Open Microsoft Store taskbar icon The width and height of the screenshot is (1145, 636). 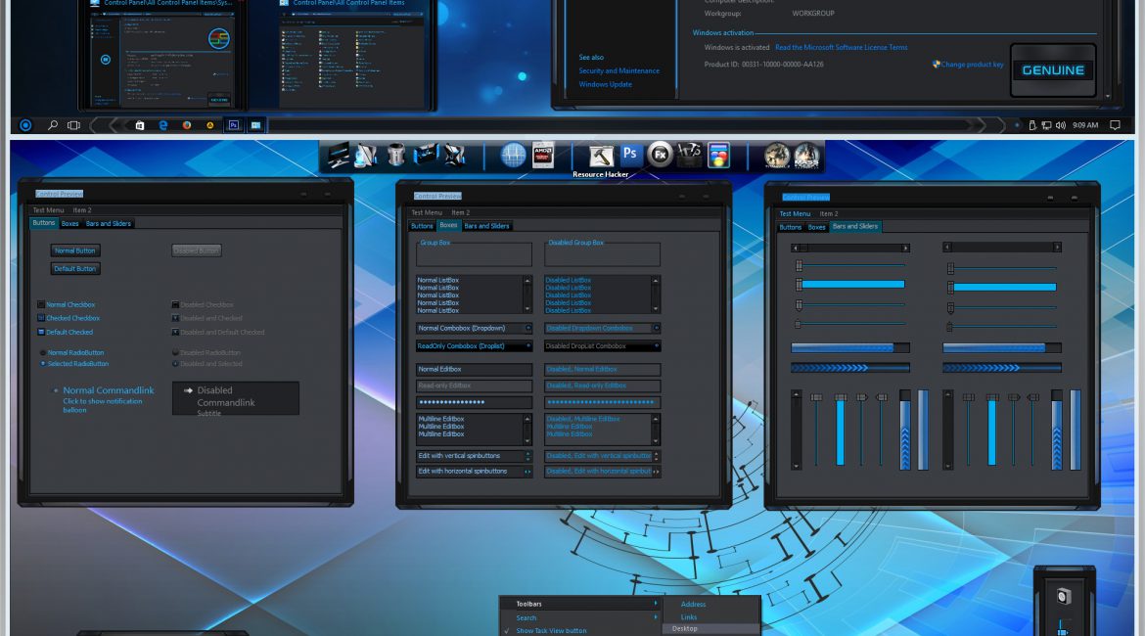[x=140, y=125]
